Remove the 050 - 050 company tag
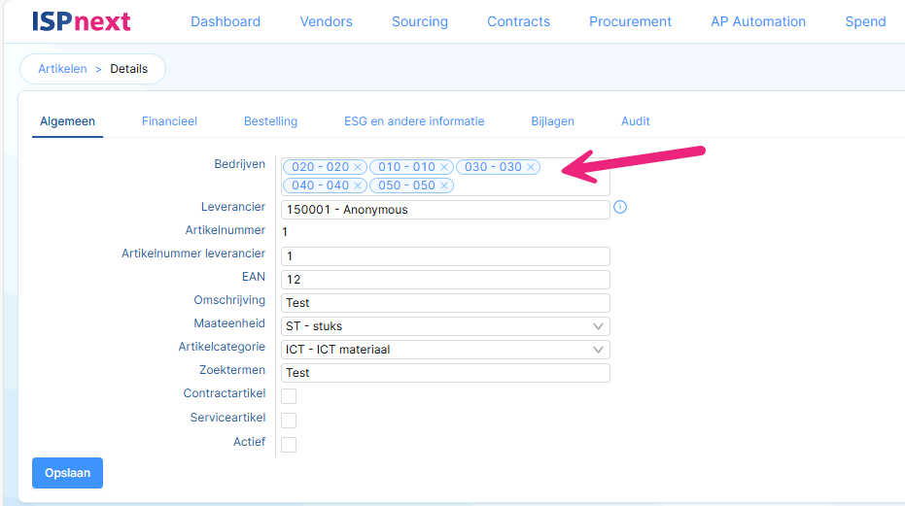The height and width of the screenshot is (506, 905). [x=444, y=186]
